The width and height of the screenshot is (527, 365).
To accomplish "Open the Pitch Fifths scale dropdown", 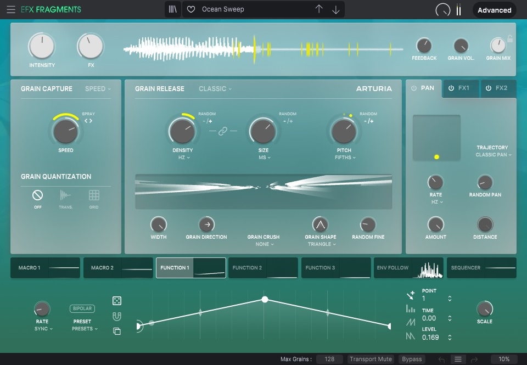I will [345, 158].
